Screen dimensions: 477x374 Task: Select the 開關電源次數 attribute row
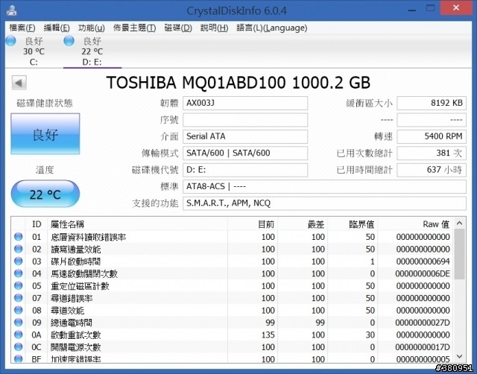(233, 347)
